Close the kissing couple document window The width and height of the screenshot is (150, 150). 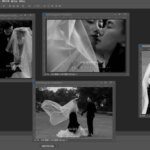point(125,14)
